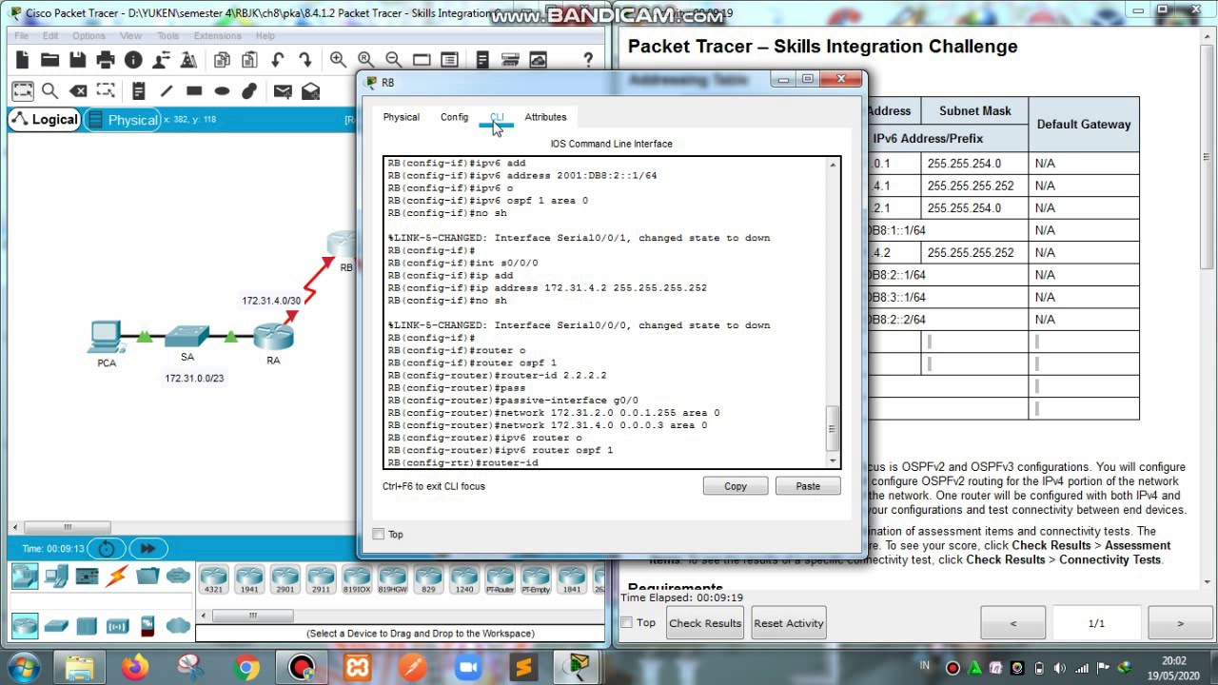Click the Check Results button
Viewport: 1218px width, 685px height.
705,623
